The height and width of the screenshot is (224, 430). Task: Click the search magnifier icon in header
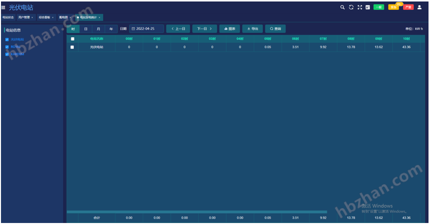(342, 7)
